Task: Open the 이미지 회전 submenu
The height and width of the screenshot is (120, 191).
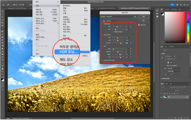Action: point(46,23)
